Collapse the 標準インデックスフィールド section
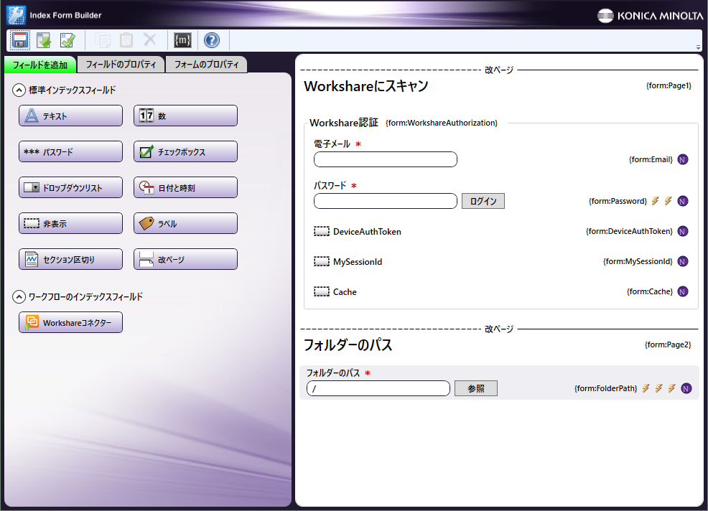The image size is (708, 511). point(19,90)
